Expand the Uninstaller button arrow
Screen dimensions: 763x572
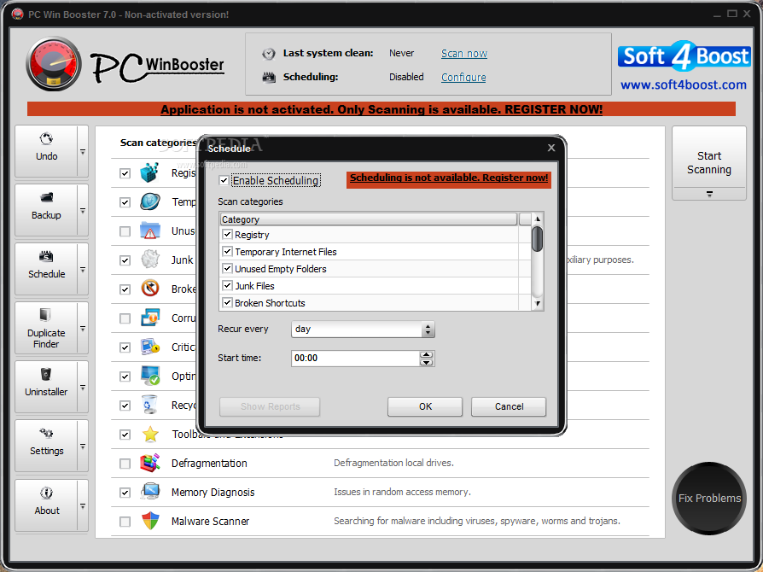[x=83, y=388]
